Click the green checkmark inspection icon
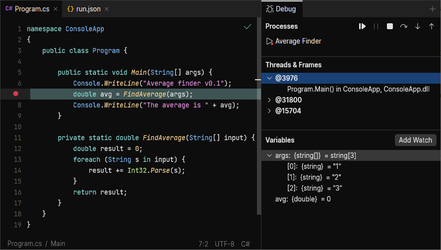 tap(248, 27)
